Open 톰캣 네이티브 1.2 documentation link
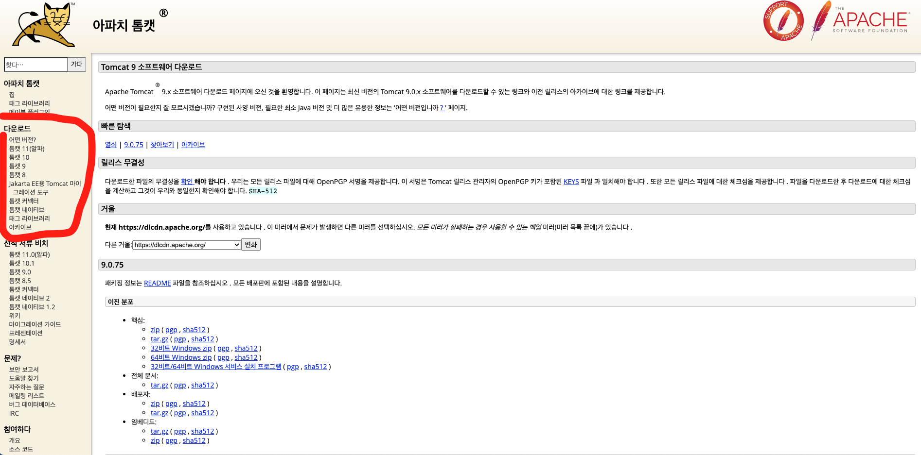 (32, 307)
